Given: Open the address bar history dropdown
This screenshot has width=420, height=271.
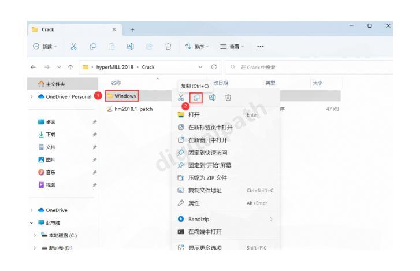Looking at the screenshot, I should click(x=200, y=67).
